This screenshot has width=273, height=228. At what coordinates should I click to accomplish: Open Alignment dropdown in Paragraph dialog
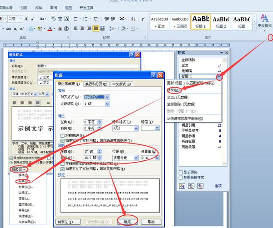click(x=107, y=97)
